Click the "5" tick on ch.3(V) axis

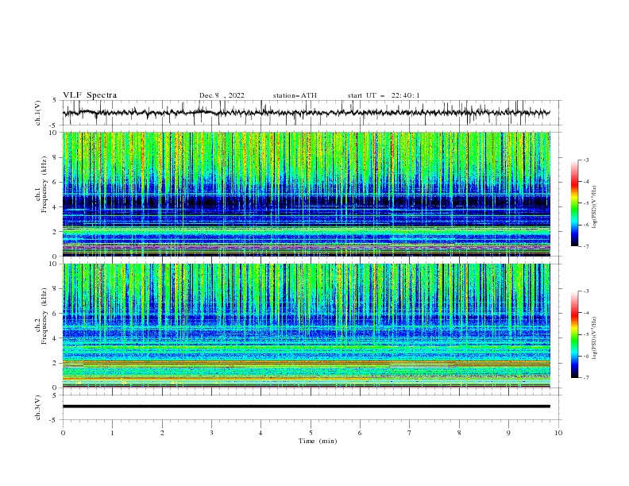pos(55,395)
